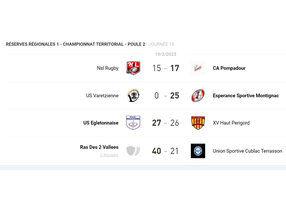Select the Union Sportive Cublac Terrasson logo
This screenshot has width=286, height=202.
[198, 151]
